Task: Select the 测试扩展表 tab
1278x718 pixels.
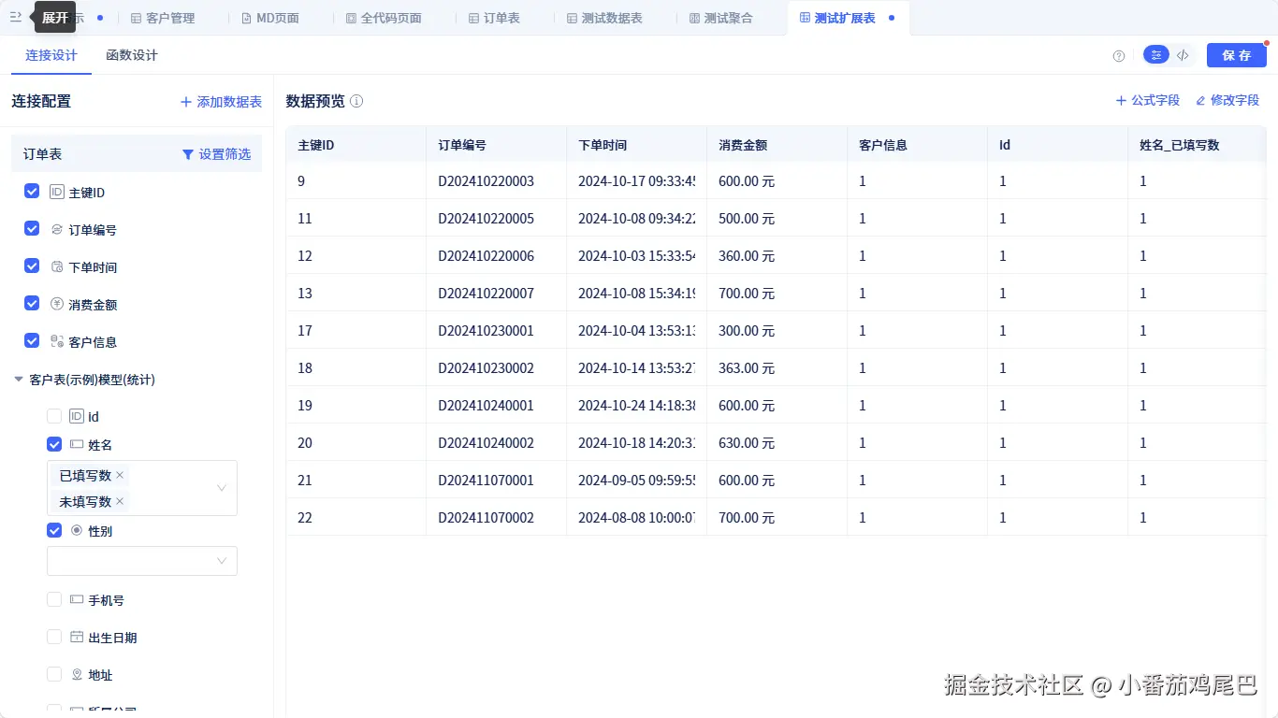Action: pos(848,18)
